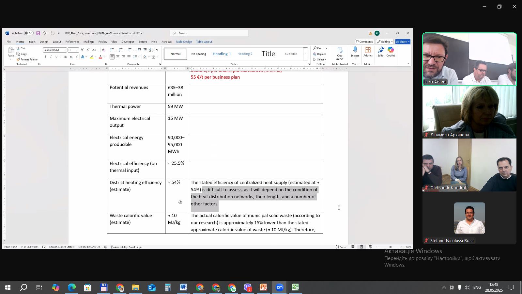Toggle the AutoSave switch

tap(29, 33)
